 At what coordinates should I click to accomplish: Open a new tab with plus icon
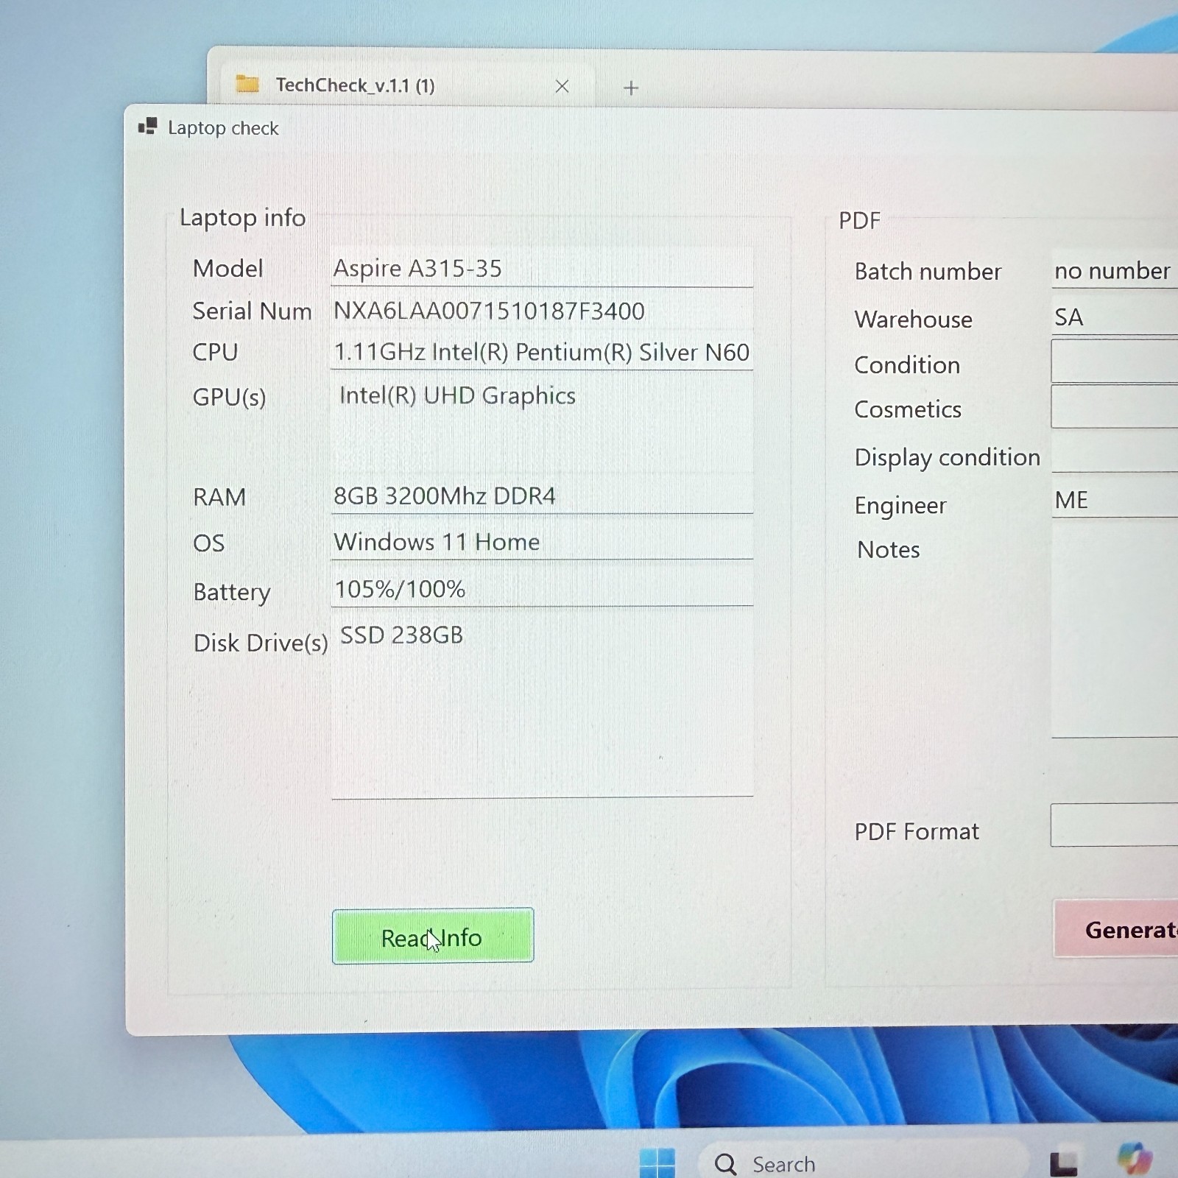pyautogui.click(x=631, y=88)
